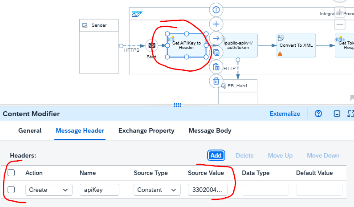
Task: Click the plus icon to add a step
Action: pos(216,24)
